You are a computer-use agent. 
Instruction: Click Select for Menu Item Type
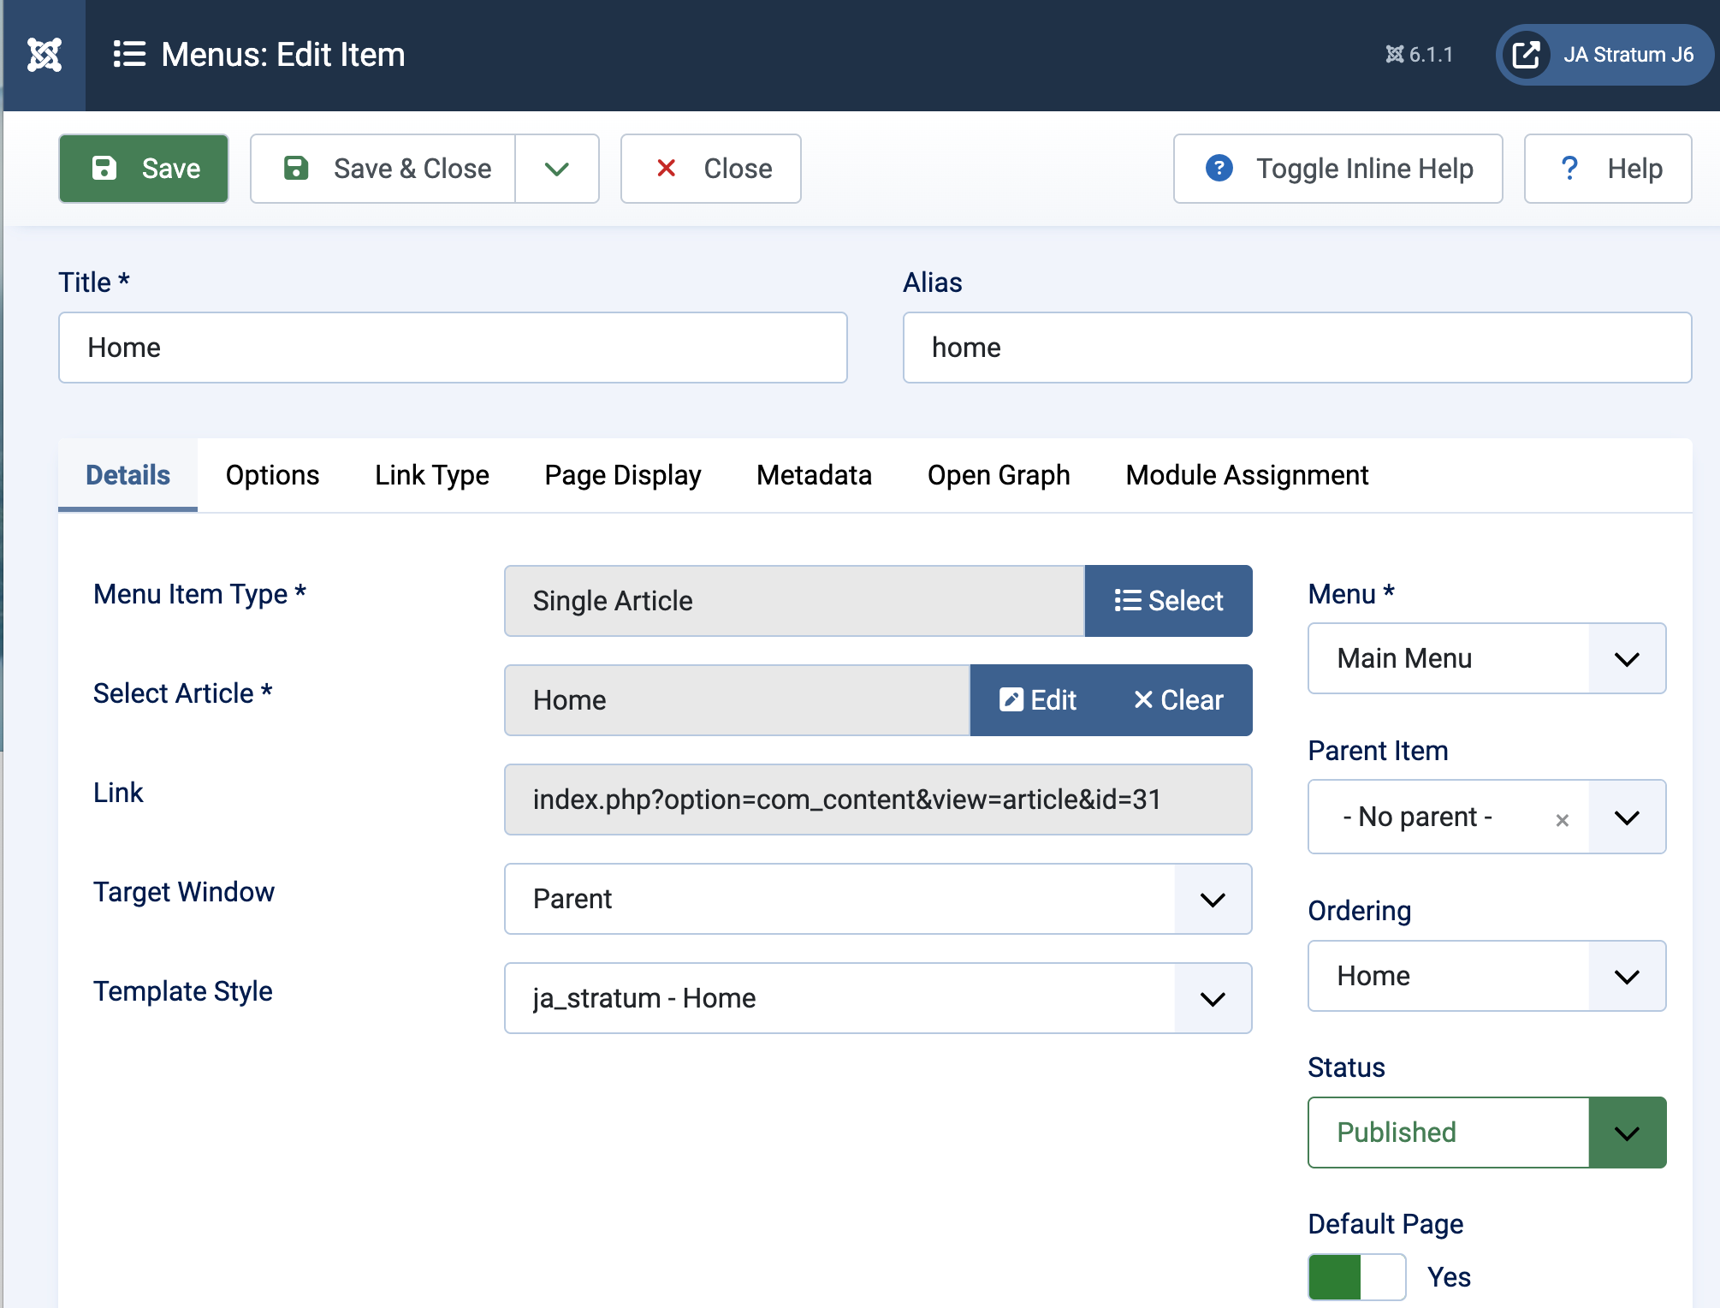click(x=1169, y=601)
